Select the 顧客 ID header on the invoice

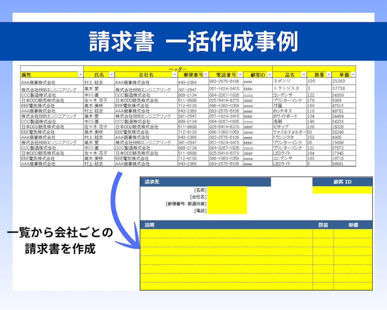[342, 182]
